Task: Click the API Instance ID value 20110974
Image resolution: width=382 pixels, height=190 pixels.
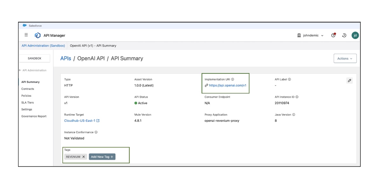Action: 282,103
